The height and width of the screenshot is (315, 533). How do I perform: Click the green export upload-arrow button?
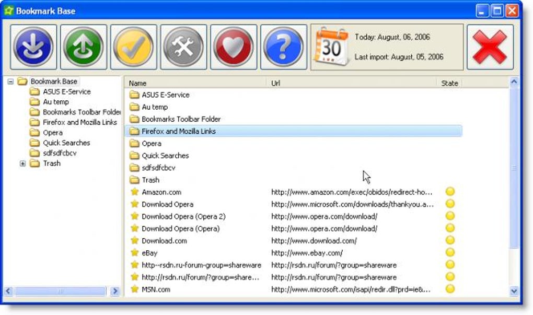[83, 47]
